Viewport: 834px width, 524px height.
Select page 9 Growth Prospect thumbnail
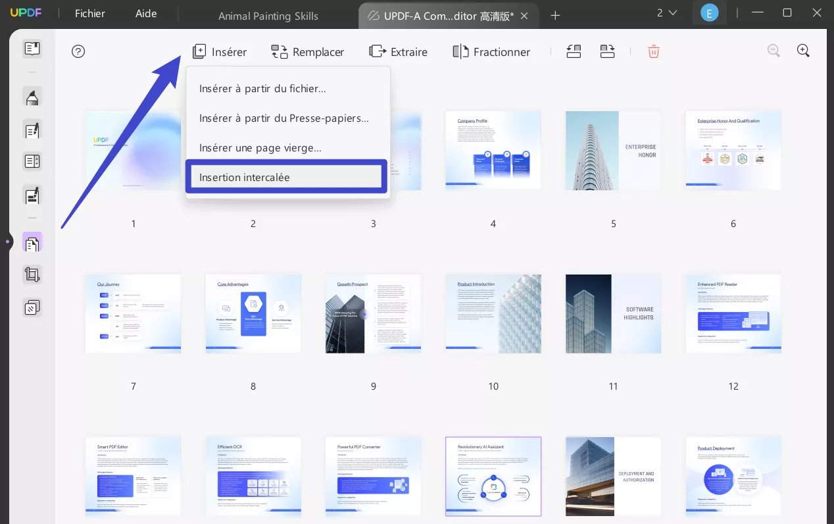coord(374,313)
